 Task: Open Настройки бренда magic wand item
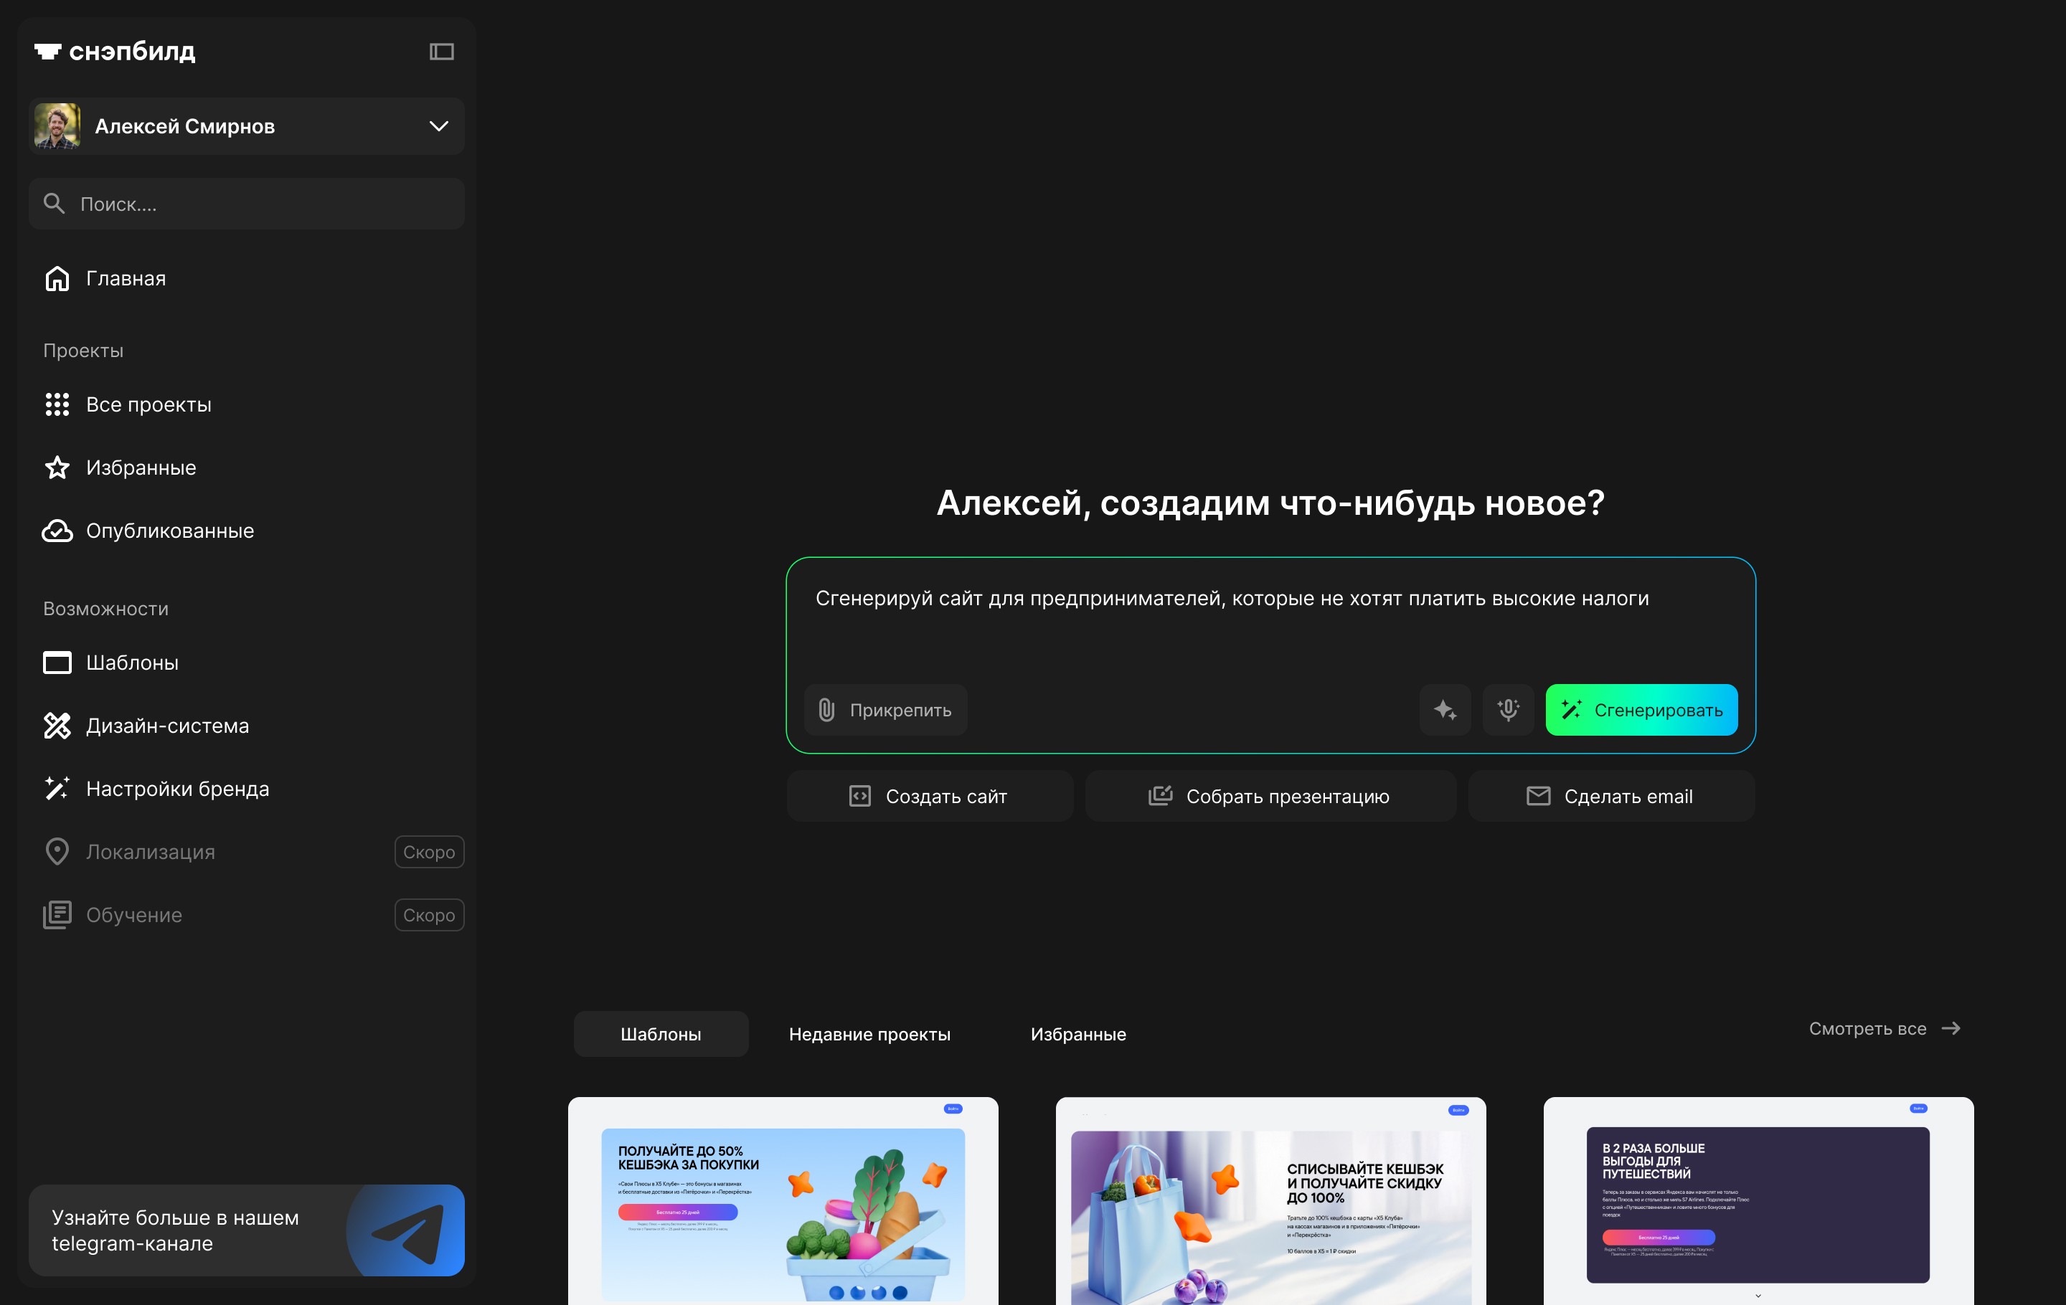[x=176, y=789]
